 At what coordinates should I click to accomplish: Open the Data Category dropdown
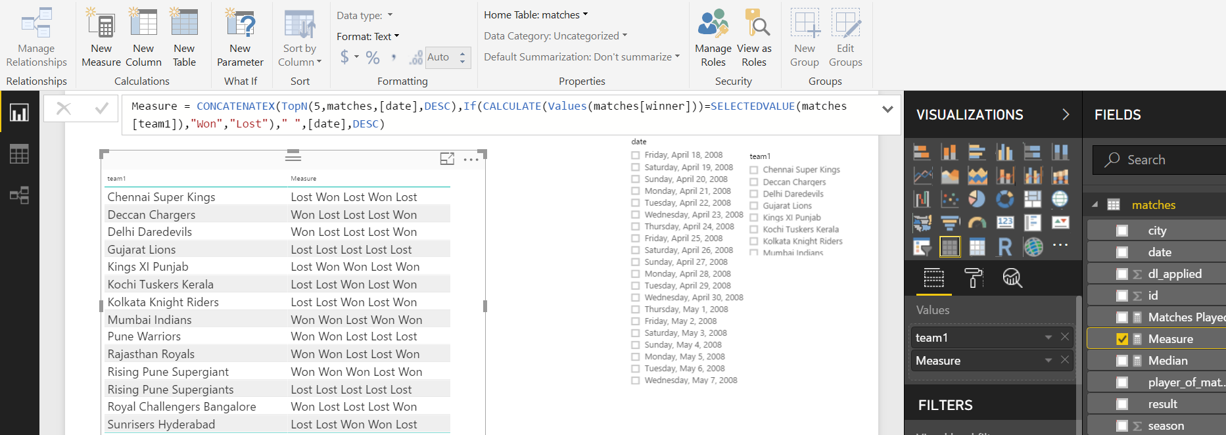pos(555,35)
